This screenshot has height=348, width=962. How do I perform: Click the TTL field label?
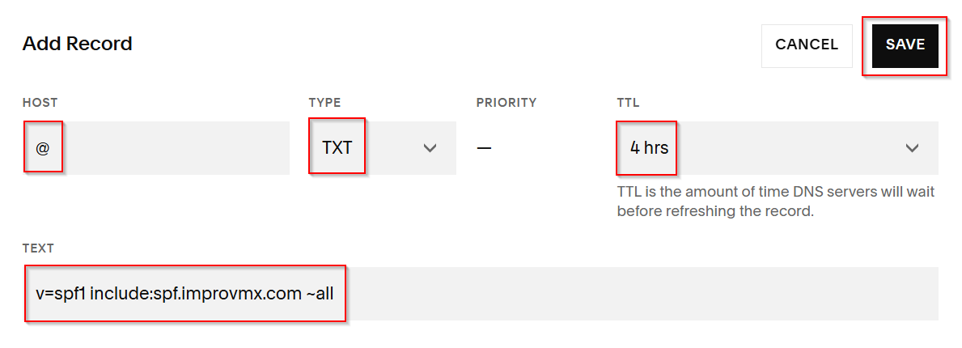pos(628,103)
